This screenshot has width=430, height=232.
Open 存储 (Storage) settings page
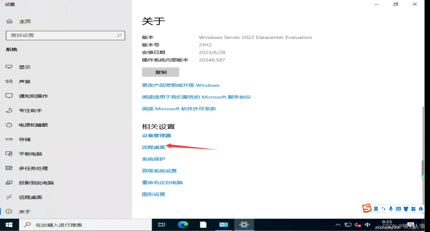tap(25, 139)
